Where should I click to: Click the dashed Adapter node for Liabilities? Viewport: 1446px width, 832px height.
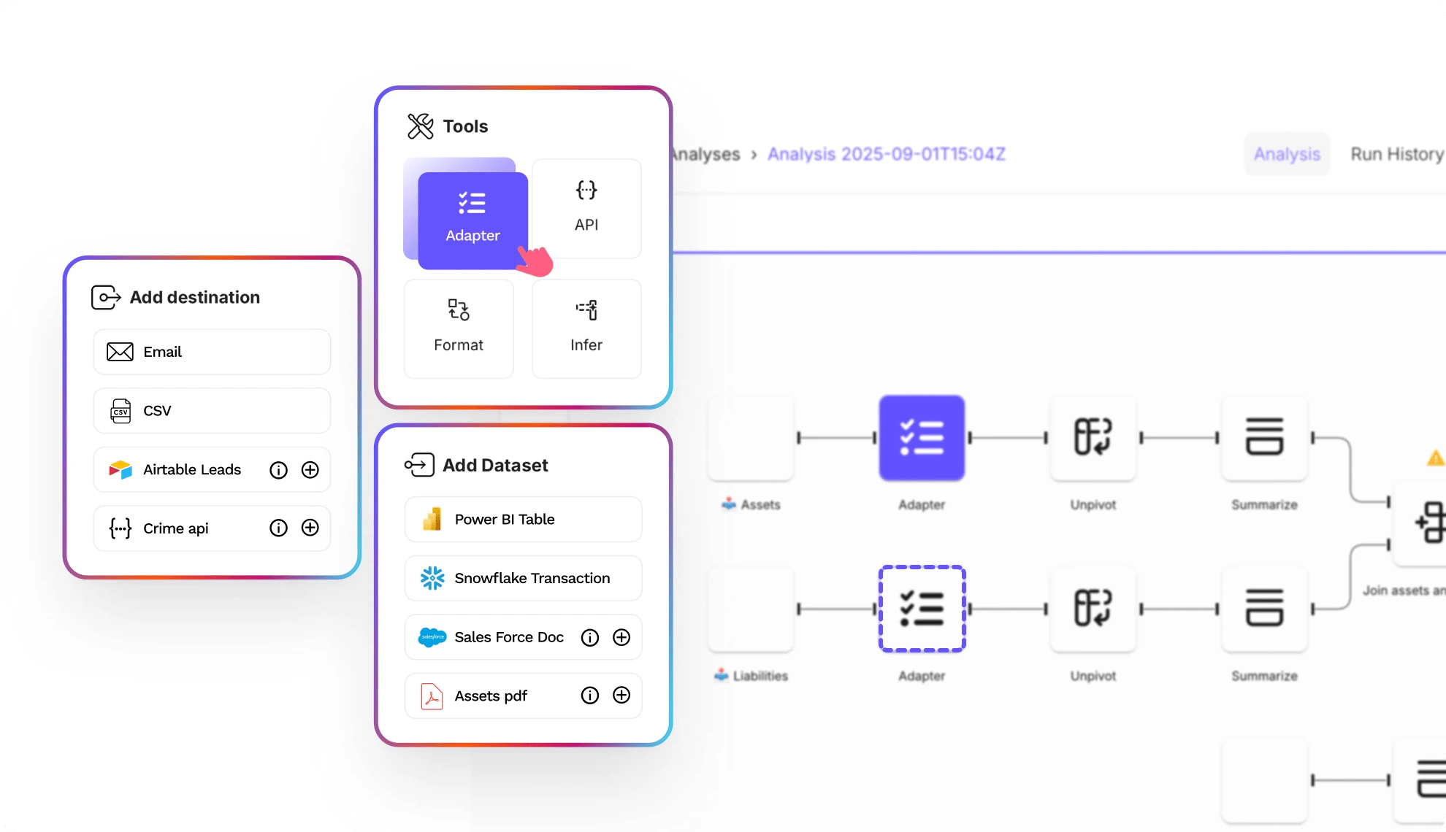(922, 608)
